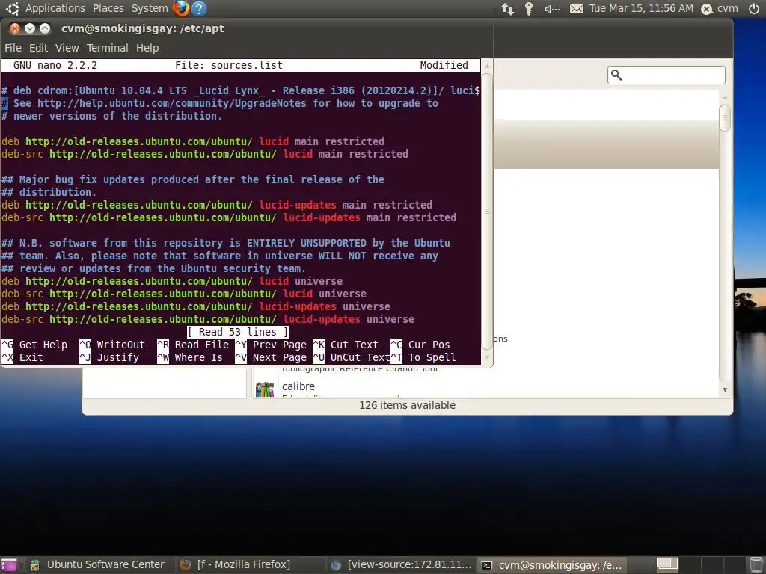Click the '^V Next Page' nano shortcut
The height and width of the screenshot is (574, 766).
click(271, 357)
